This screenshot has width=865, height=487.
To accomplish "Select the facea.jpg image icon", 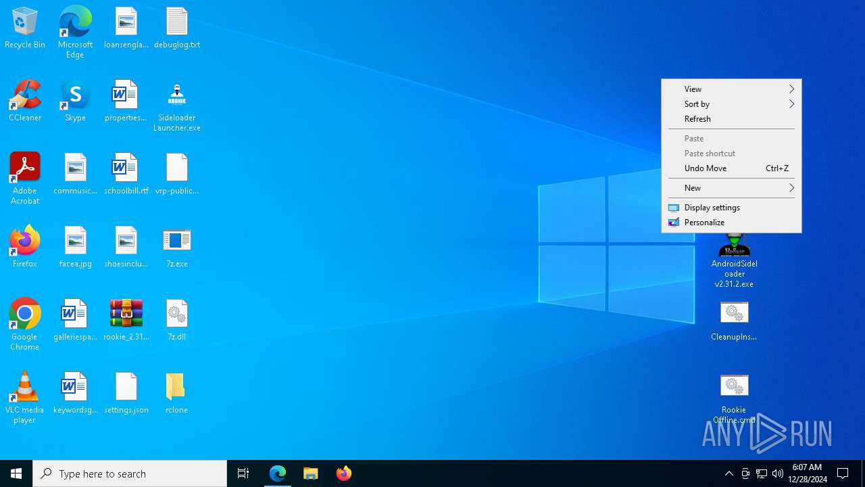I will [x=75, y=248].
